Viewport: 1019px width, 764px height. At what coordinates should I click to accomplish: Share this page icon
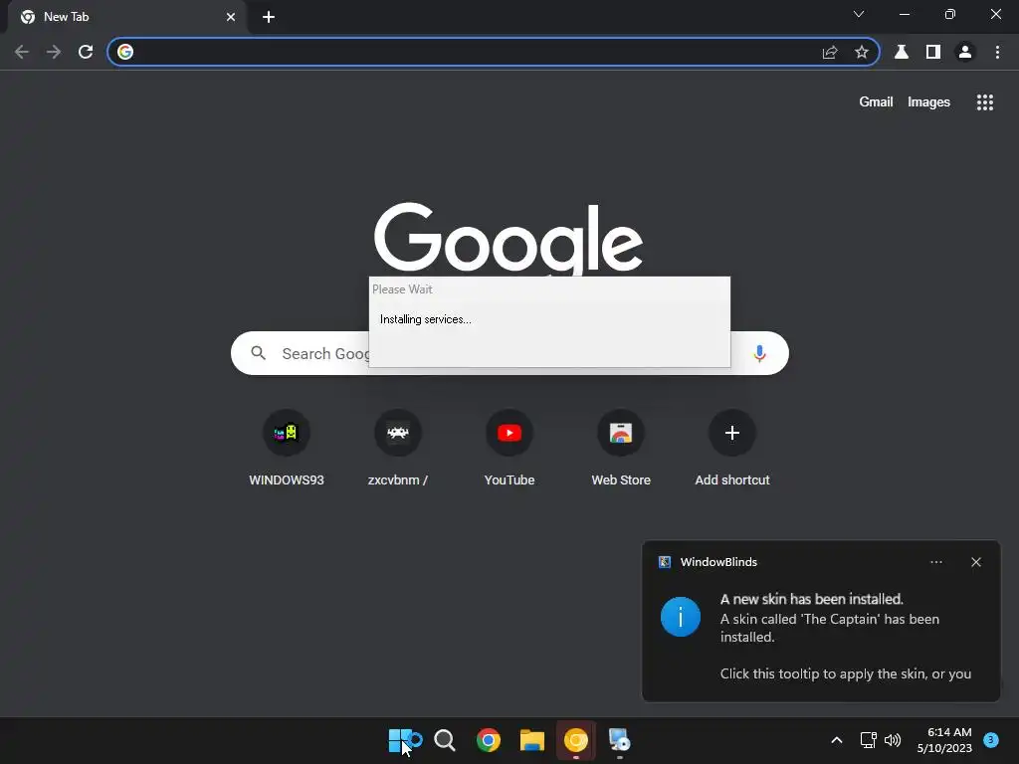click(830, 52)
